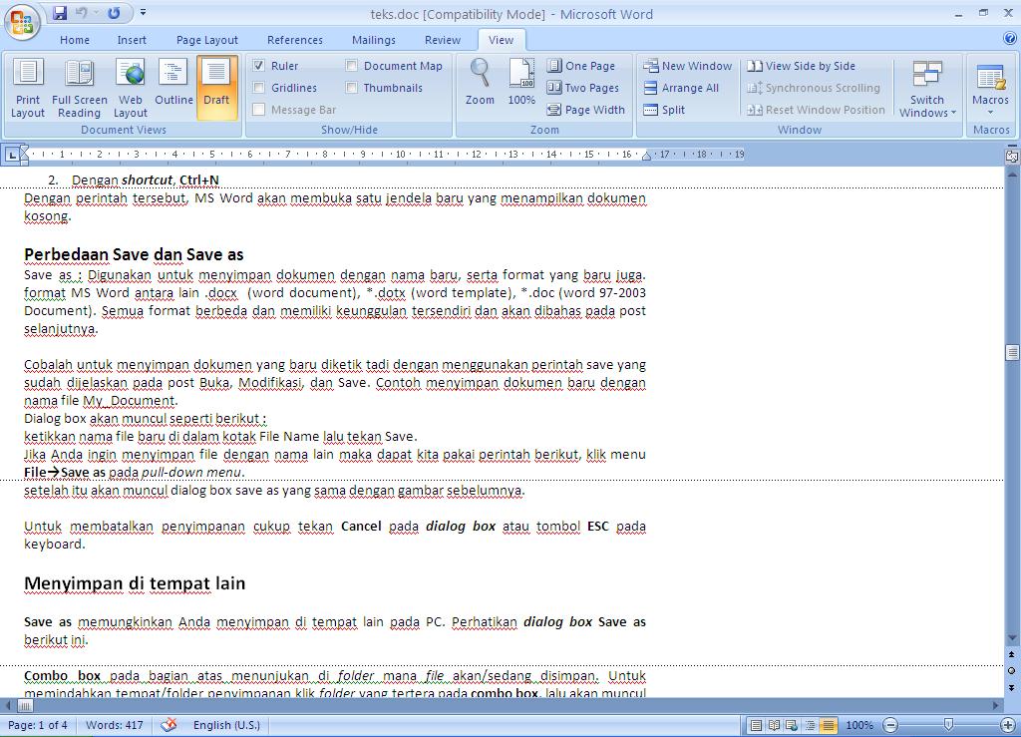This screenshot has height=737, width=1021.
Task: Switch to the Review ribbon tab
Action: tap(442, 40)
